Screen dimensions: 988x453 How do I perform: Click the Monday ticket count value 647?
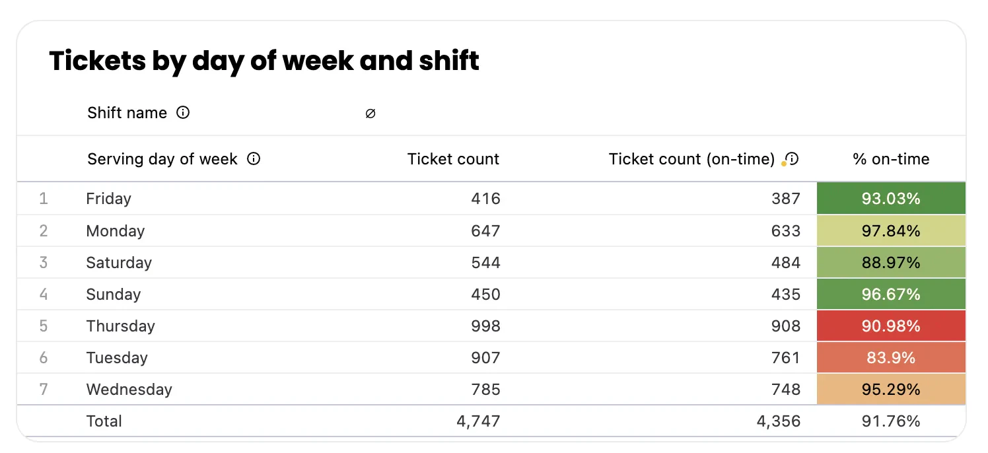click(x=486, y=230)
